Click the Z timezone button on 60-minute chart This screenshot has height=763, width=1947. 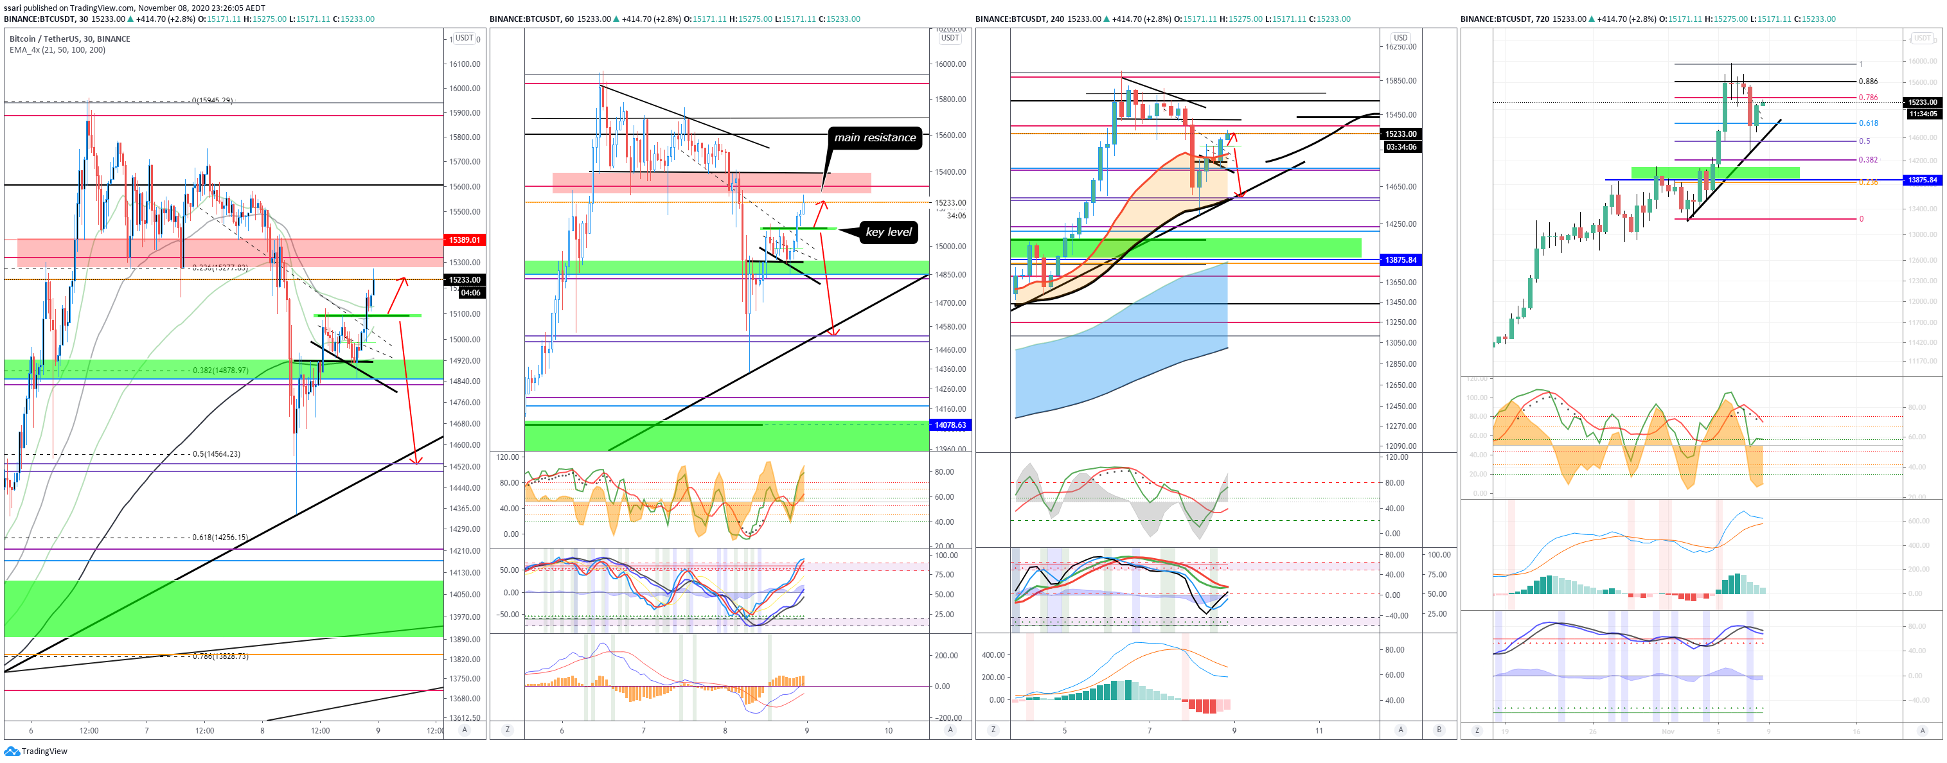point(507,730)
